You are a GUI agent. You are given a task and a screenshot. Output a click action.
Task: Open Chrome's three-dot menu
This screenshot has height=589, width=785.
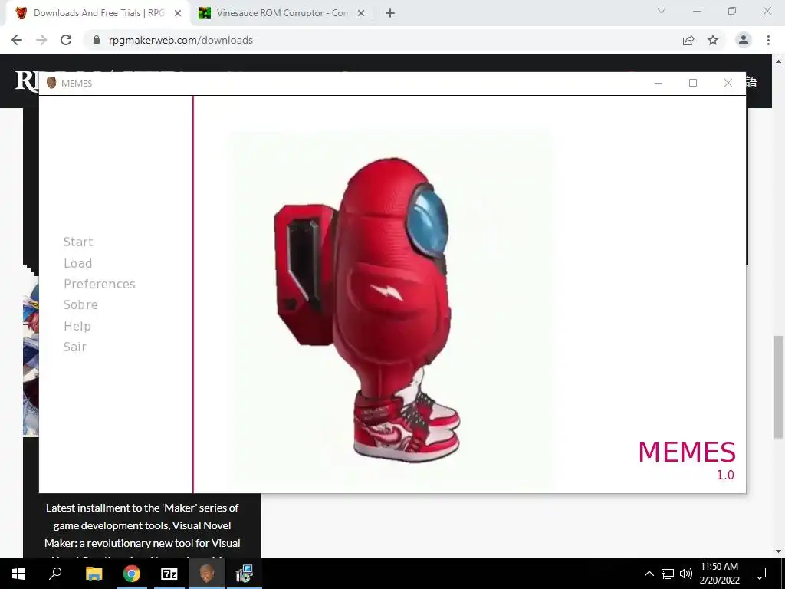768,40
